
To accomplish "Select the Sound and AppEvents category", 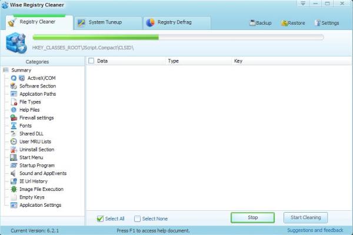I will pos(43,173).
